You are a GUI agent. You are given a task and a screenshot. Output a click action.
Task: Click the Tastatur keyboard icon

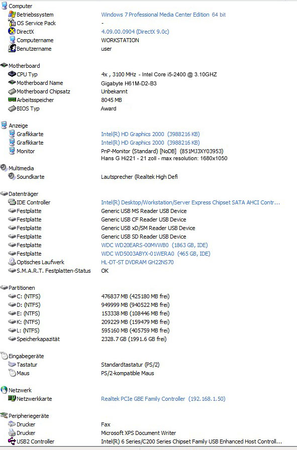coord(12,364)
